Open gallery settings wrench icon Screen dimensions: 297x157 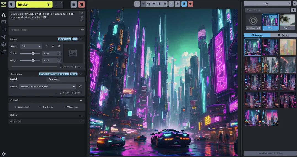point(294,3)
